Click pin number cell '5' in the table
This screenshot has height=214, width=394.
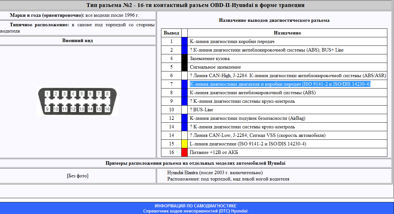(171, 67)
